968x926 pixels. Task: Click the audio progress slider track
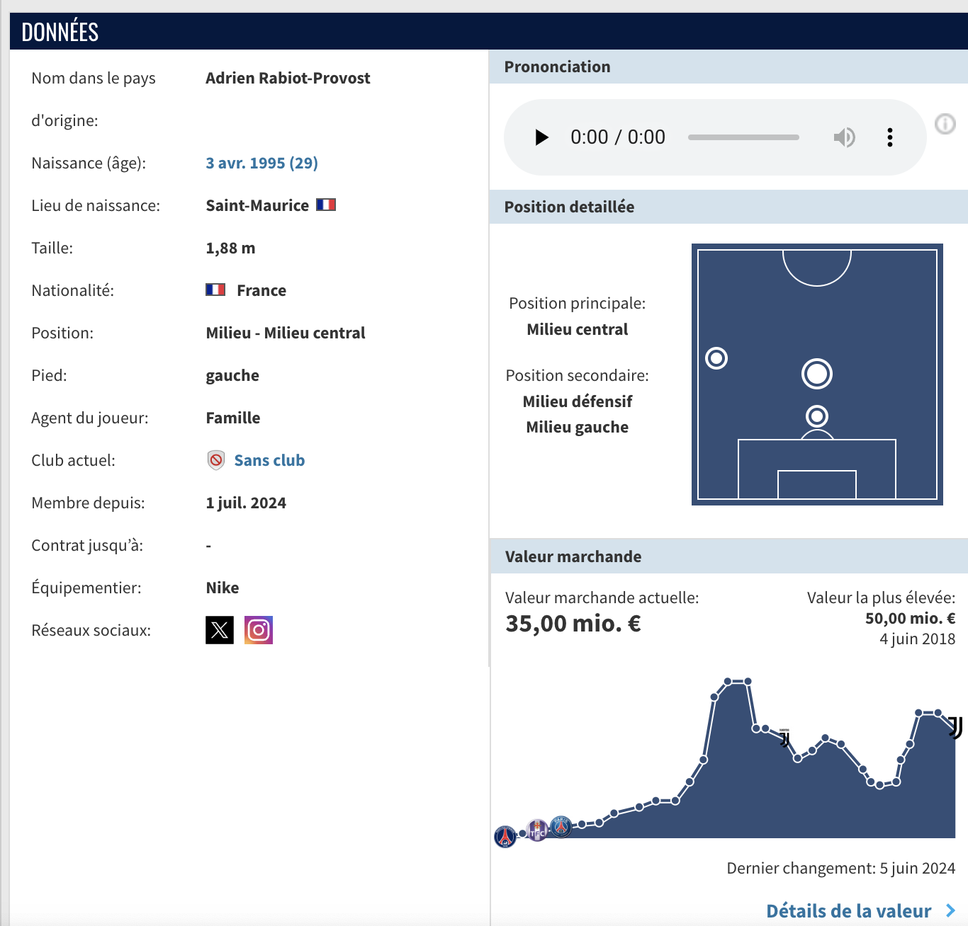[x=743, y=137]
